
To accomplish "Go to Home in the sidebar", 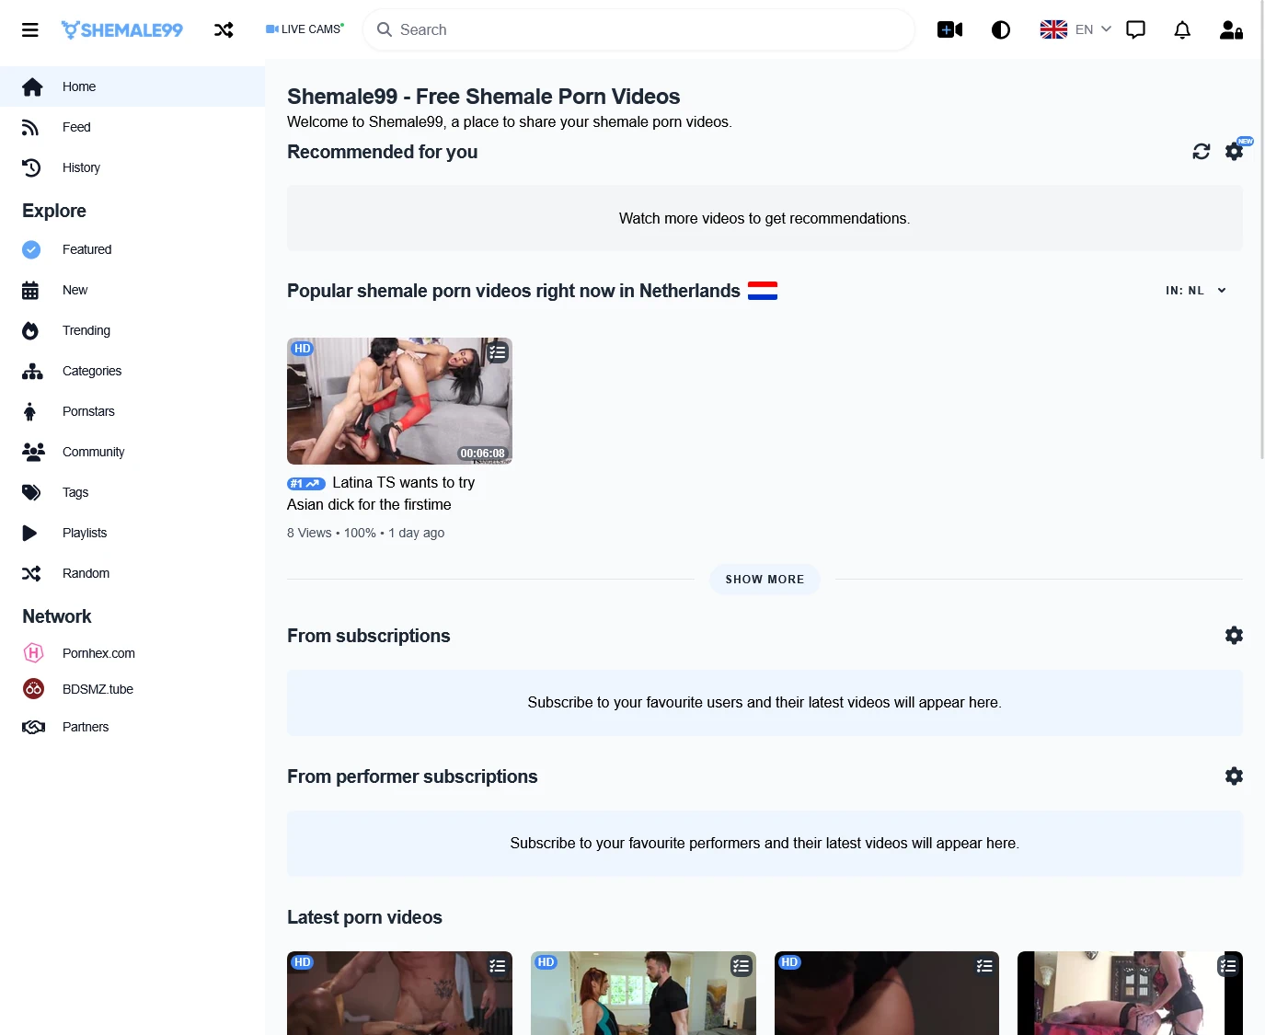I will coord(132,86).
